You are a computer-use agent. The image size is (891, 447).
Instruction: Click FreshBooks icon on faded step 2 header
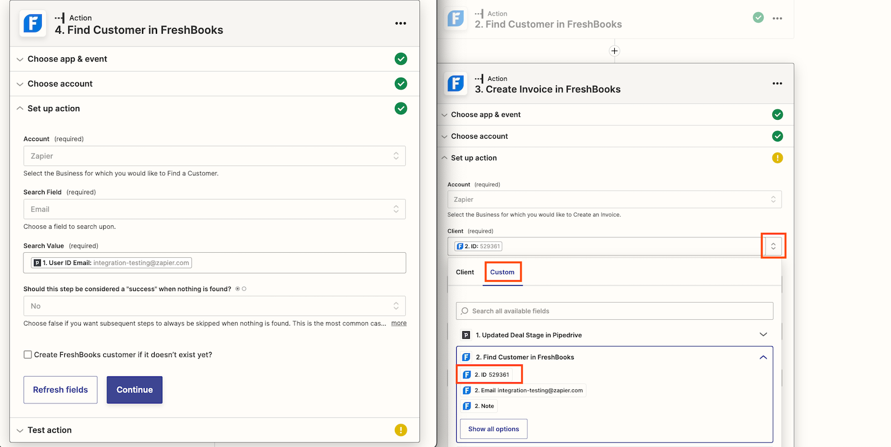[x=456, y=18]
